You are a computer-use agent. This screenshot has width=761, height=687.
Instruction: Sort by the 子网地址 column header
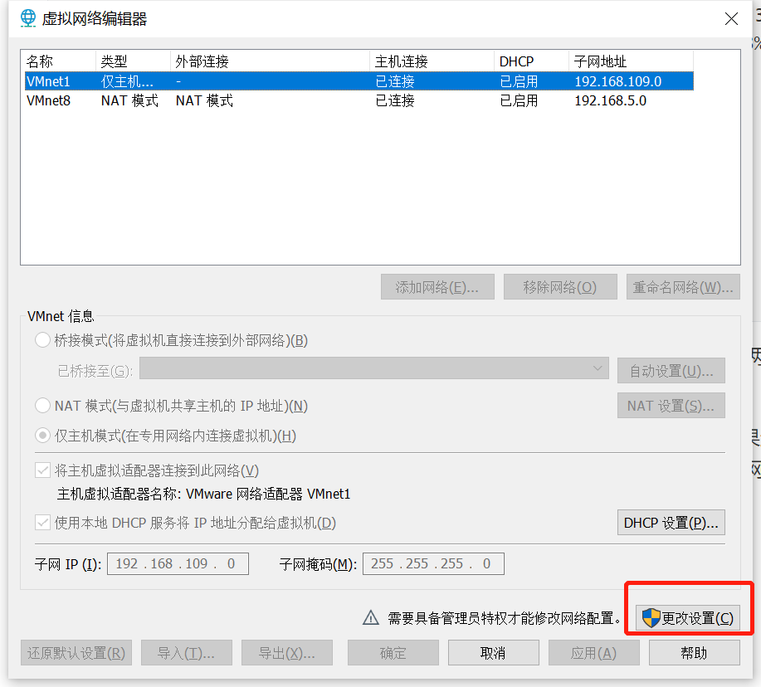(x=631, y=61)
